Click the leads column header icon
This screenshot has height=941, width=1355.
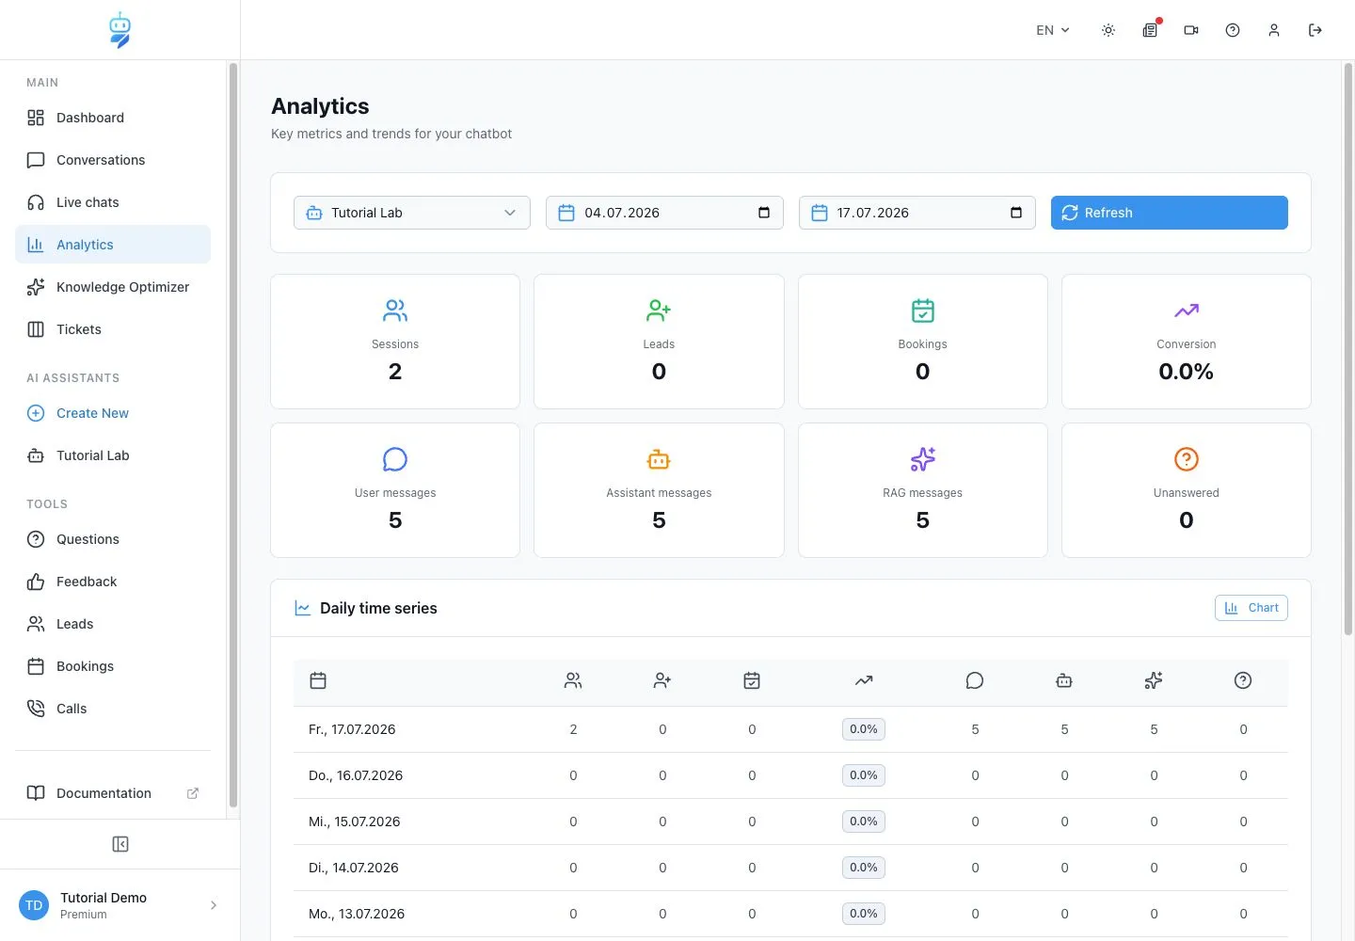click(662, 680)
